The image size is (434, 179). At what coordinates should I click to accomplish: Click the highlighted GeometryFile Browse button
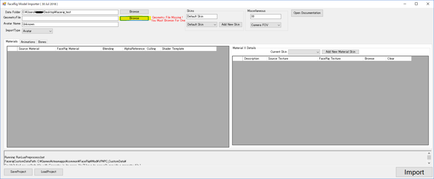click(134, 18)
